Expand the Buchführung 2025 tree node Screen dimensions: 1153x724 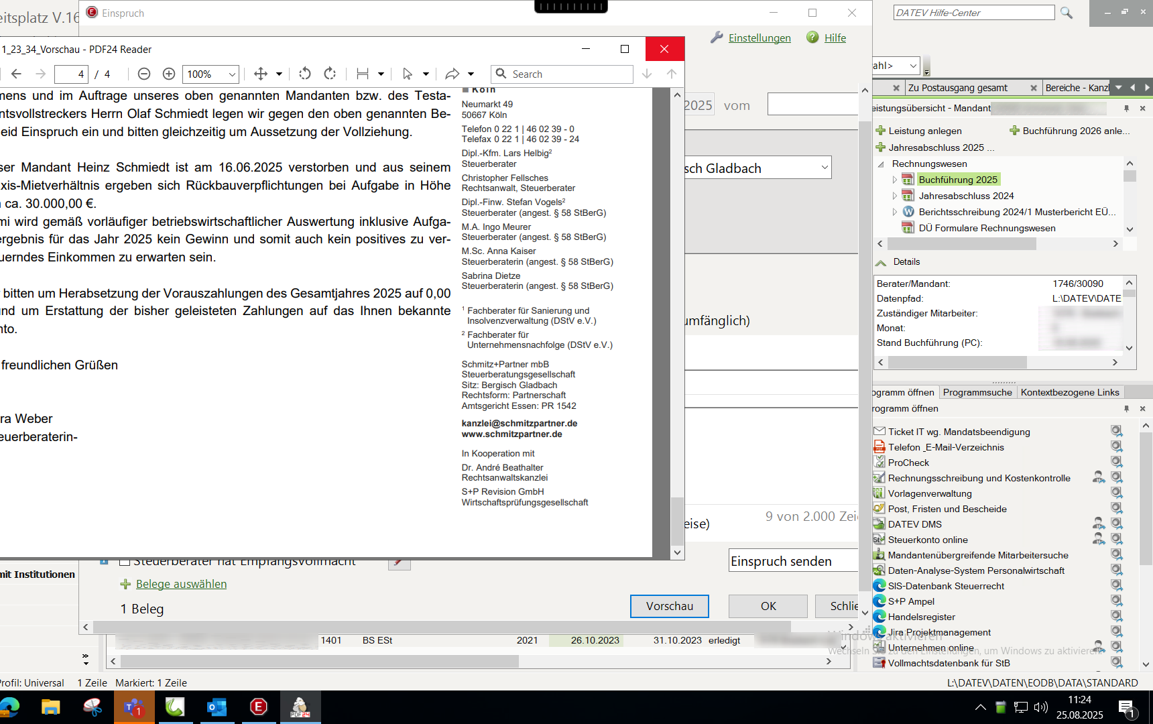click(x=894, y=180)
